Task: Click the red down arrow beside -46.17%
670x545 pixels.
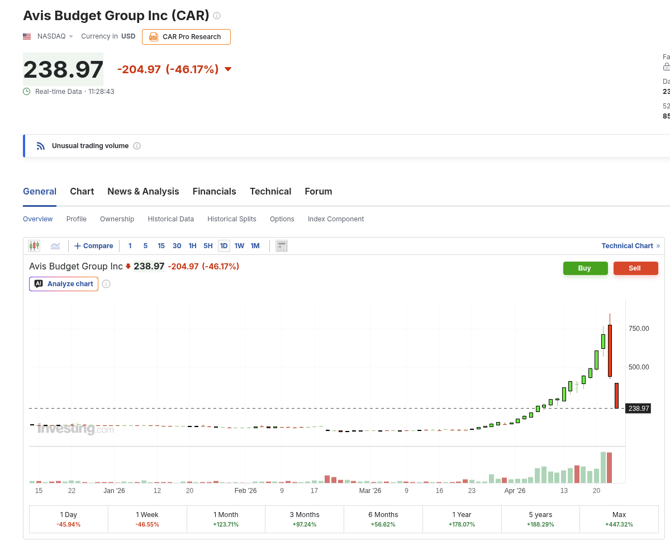Action: (x=228, y=69)
